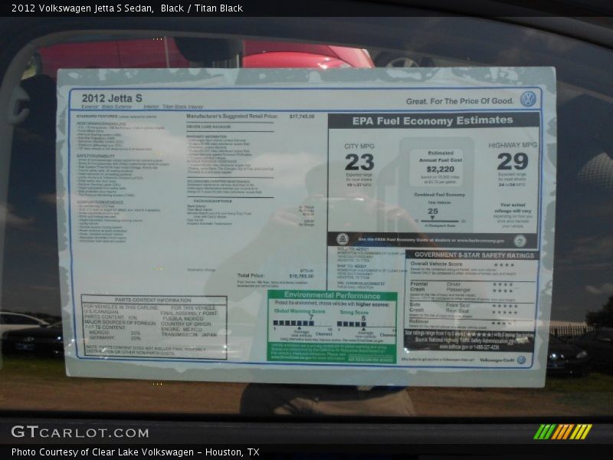Click the combined economy comparison scale under 25

click(440, 221)
